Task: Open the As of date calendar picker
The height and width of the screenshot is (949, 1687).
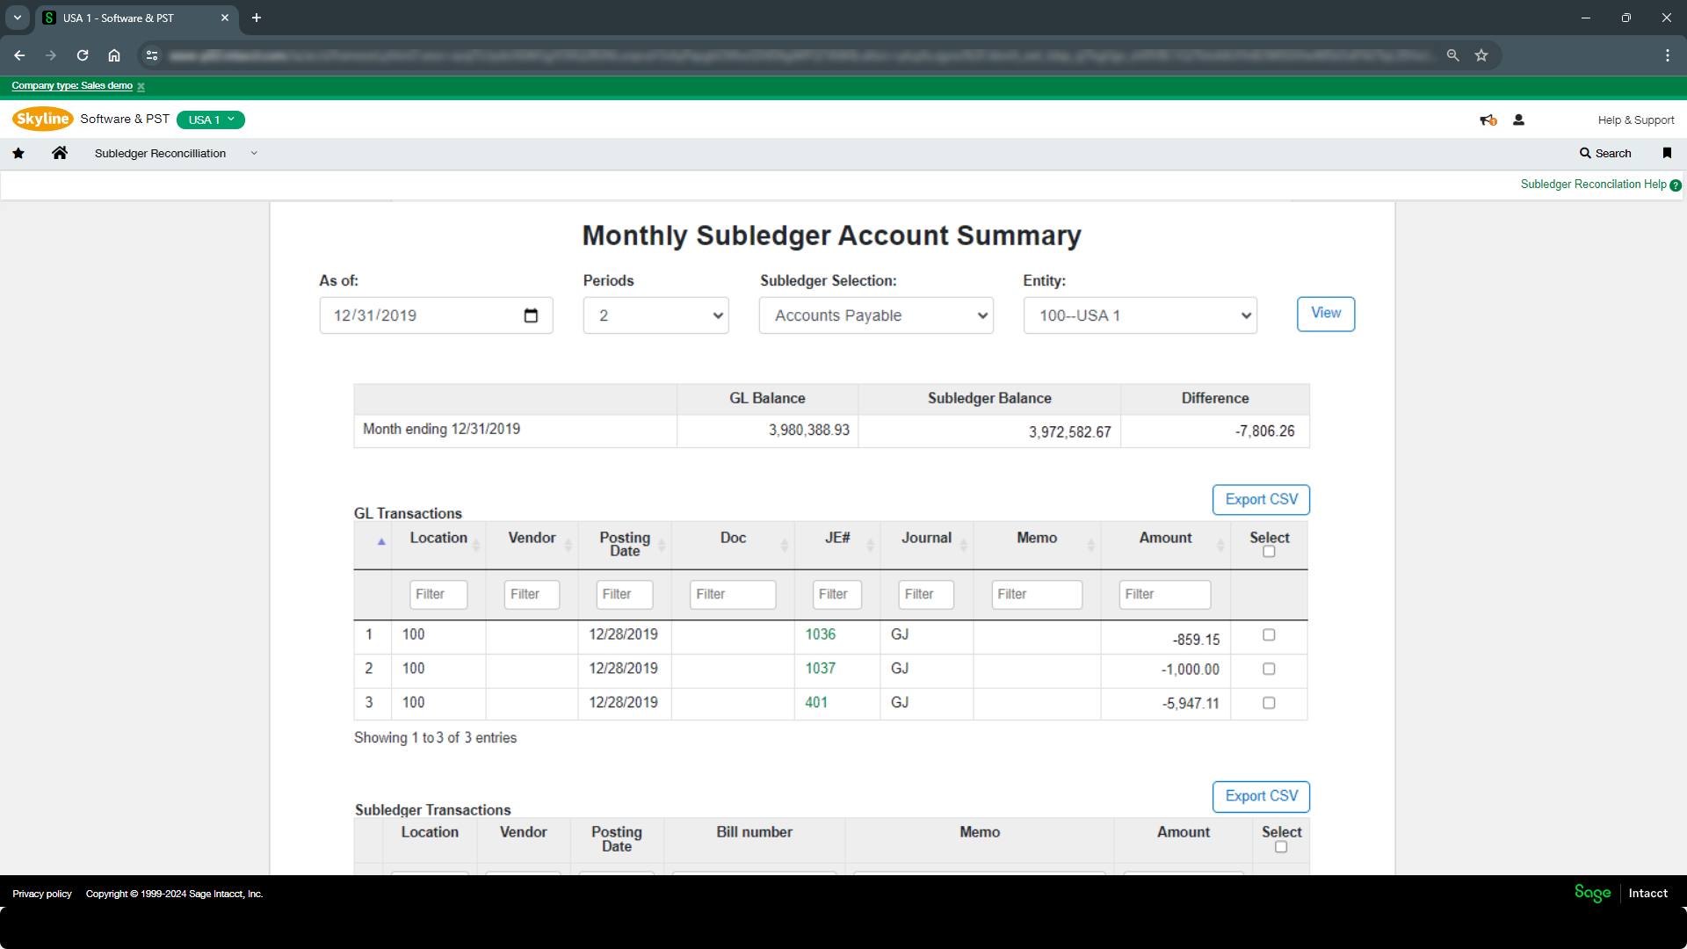Action: coord(531,315)
